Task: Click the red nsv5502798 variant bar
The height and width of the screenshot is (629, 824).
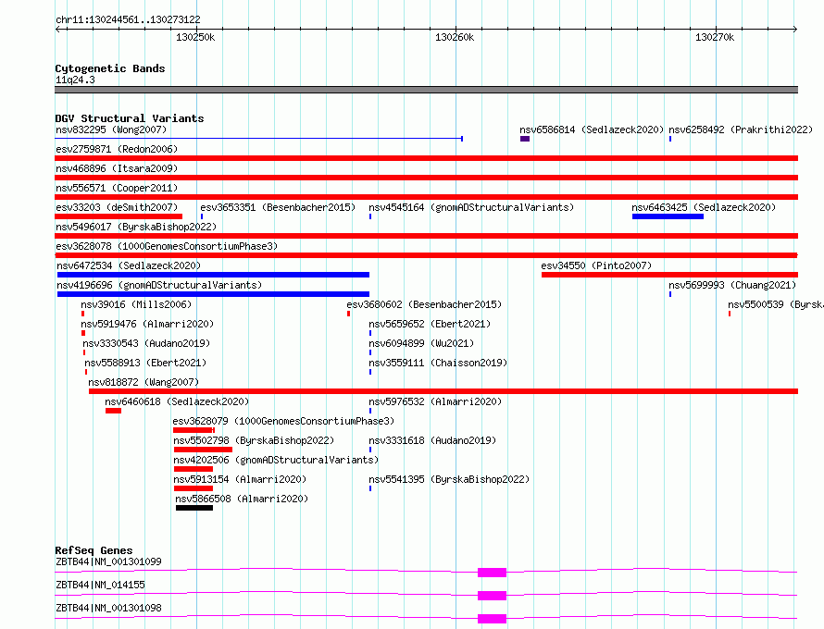Action: (203, 450)
